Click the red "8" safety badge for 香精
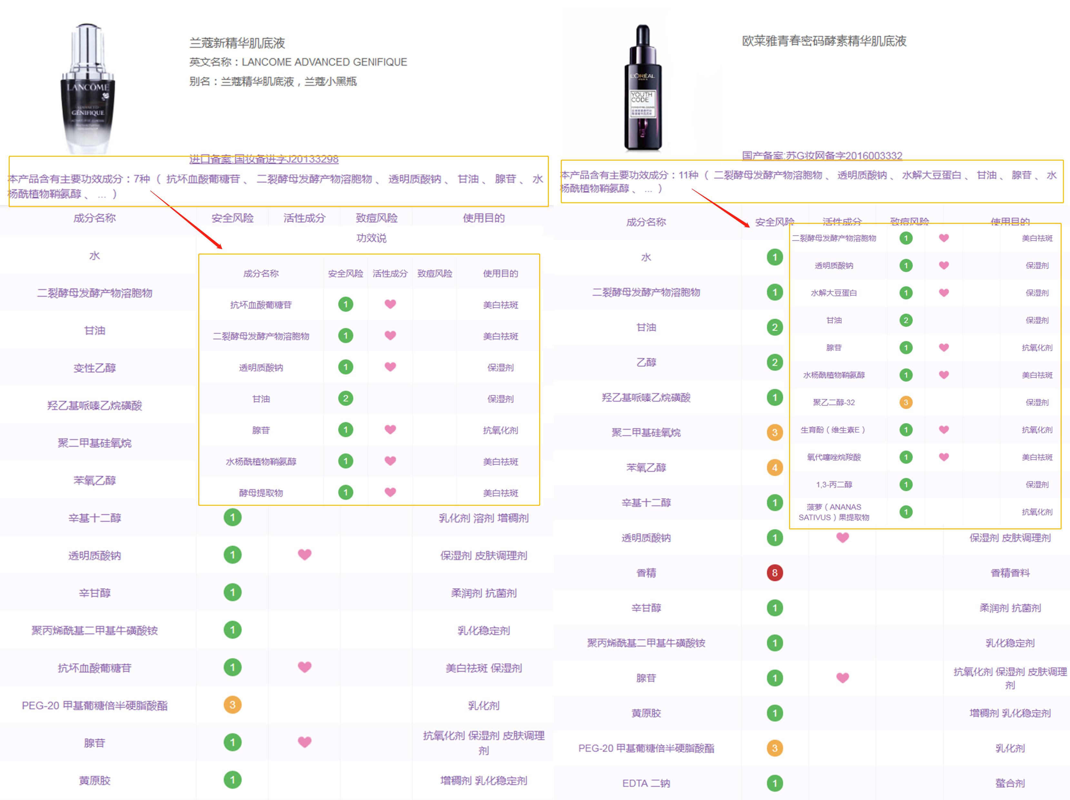The width and height of the screenshot is (1070, 800). 775,573
